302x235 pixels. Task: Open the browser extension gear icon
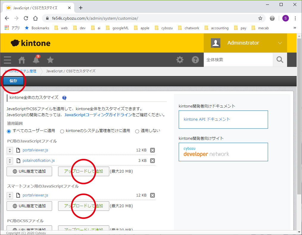click(x=272, y=18)
